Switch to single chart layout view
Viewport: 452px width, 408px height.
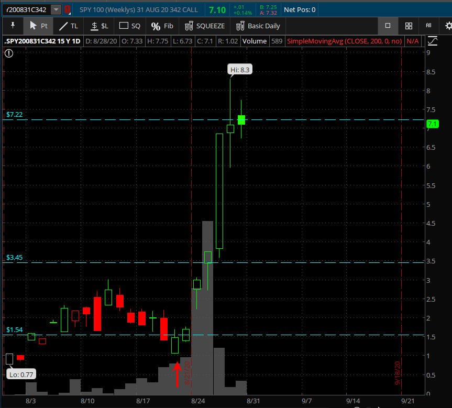(388, 26)
